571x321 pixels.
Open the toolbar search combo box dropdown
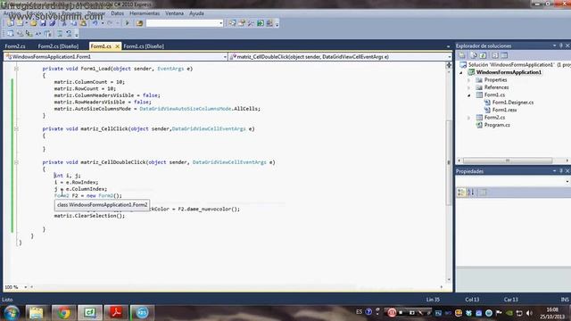coord(220,23)
